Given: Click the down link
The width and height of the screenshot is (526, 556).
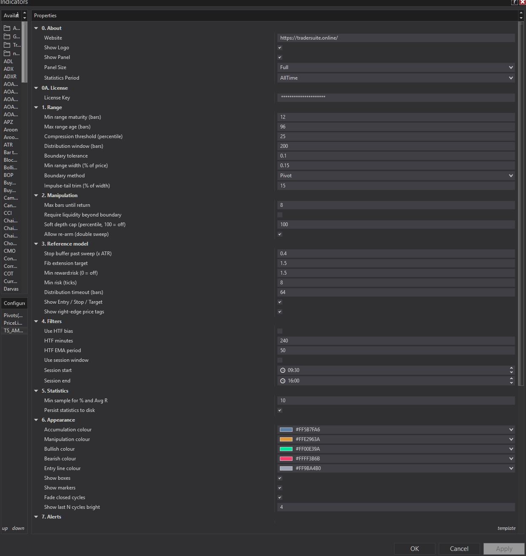Looking at the screenshot, I should (18, 528).
